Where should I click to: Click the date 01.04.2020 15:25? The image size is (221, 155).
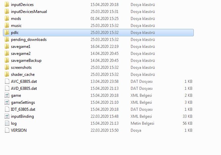(104, 19)
